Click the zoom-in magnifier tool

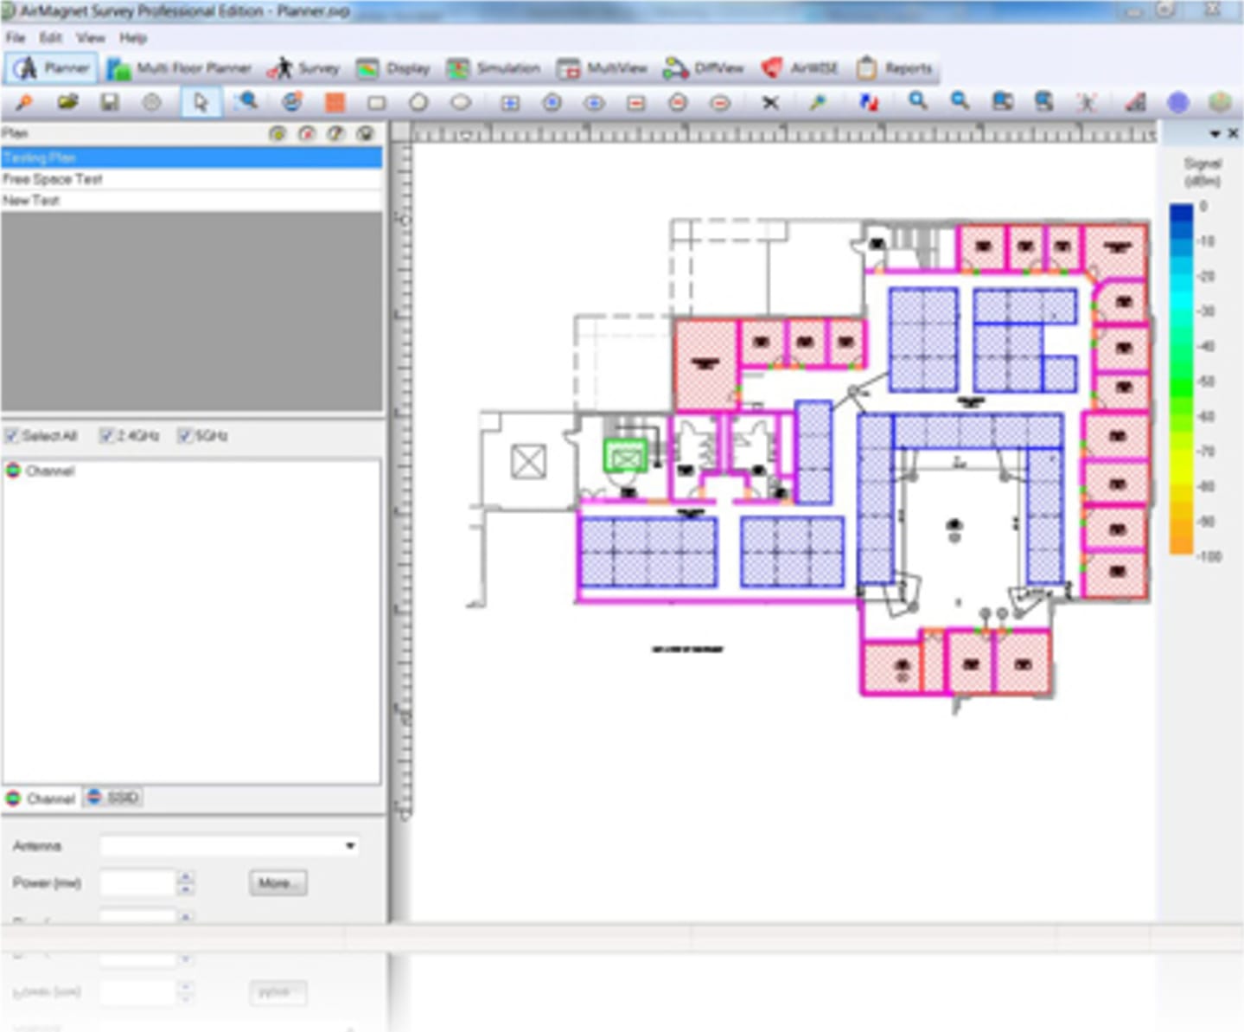[916, 102]
